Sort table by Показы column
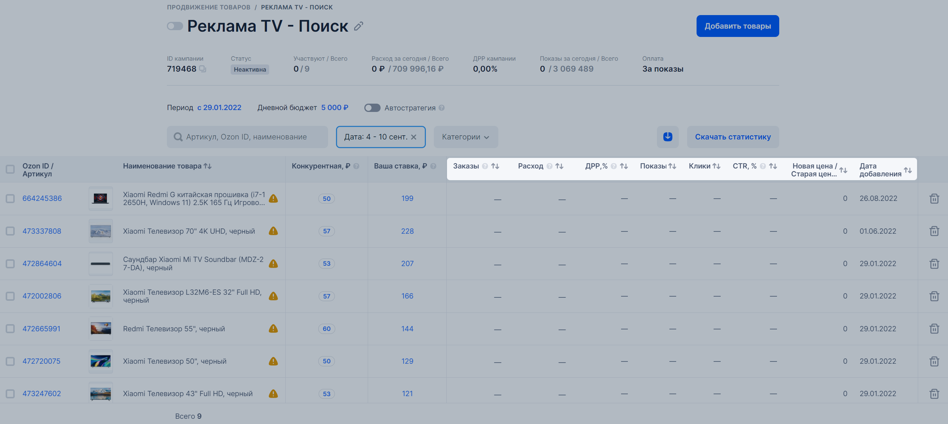The height and width of the screenshot is (424, 948). (672, 166)
